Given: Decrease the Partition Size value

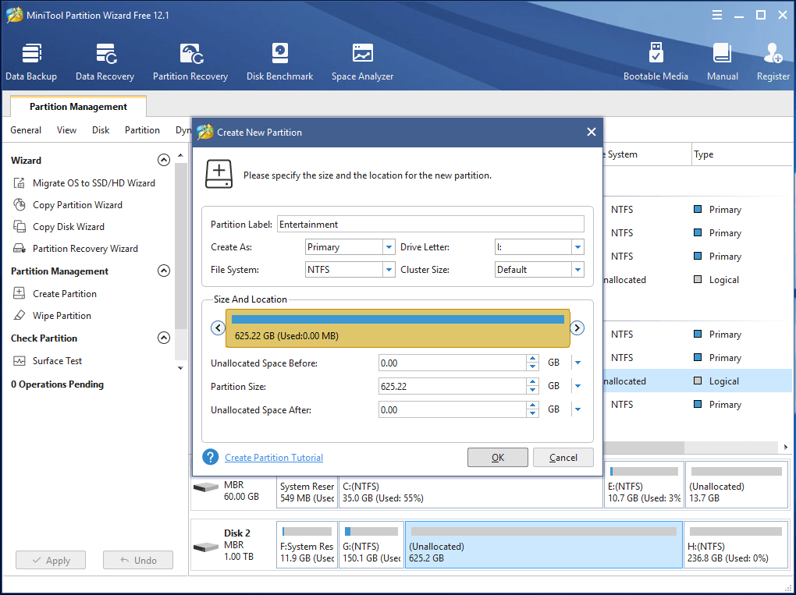Looking at the screenshot, I should pos(532,390).
